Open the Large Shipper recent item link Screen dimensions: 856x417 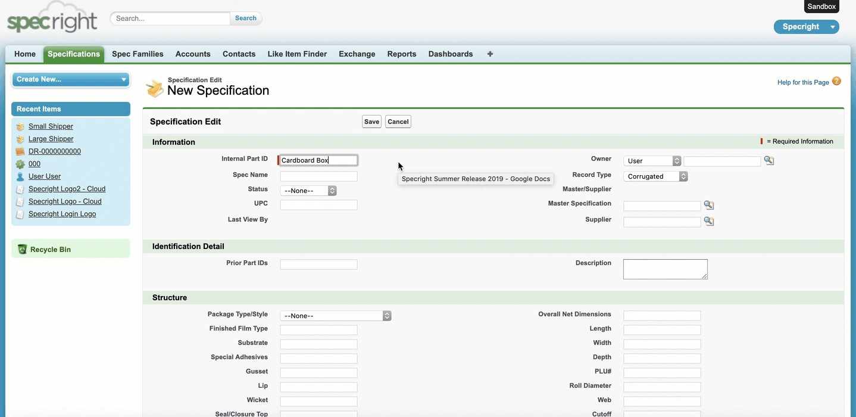point(51,139)
